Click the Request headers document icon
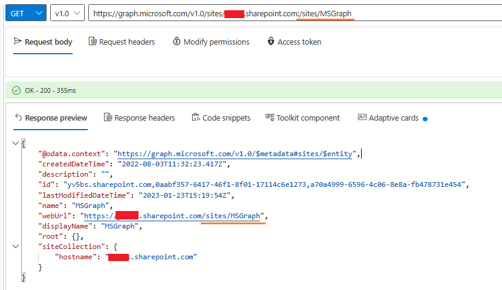 click(x=93, y=41)
